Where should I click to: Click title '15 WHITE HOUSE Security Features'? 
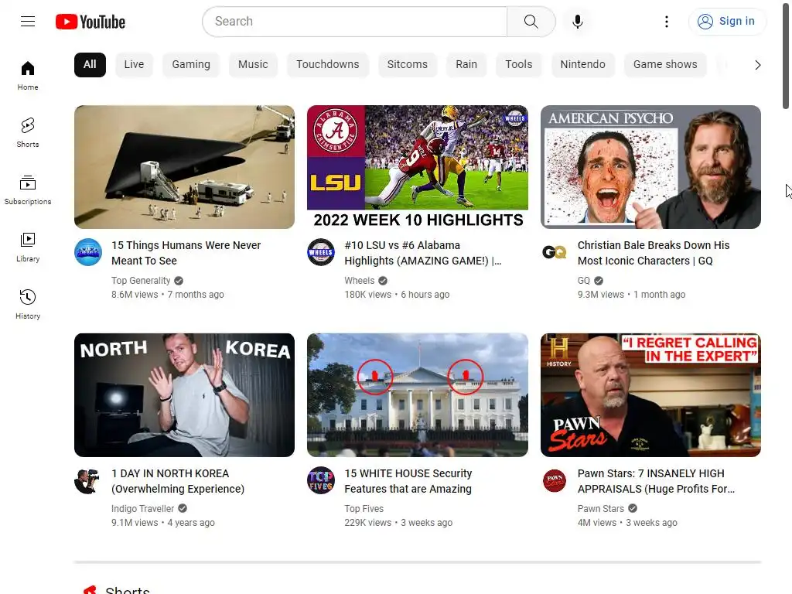coord(408,481)
